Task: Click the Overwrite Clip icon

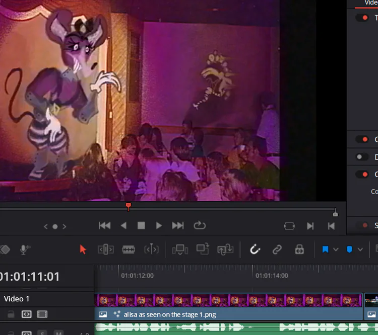Action: 203,249
